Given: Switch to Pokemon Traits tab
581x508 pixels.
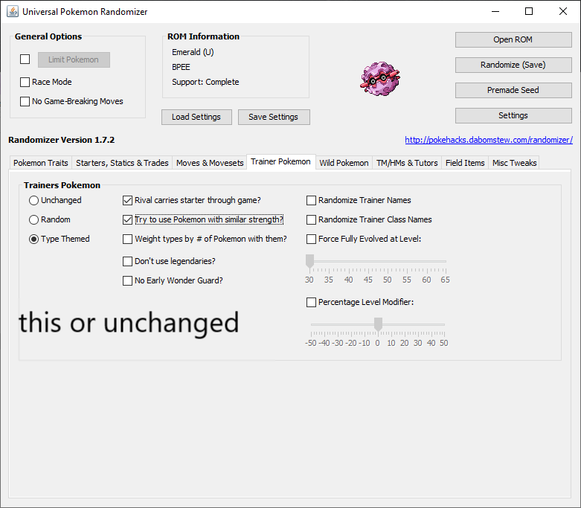Looking at the screenshot, I should point(41,163).
